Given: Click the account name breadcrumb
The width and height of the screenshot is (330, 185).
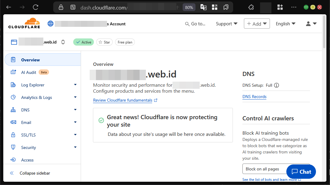Looking at the screenshot, I should click(x=90, y=24).
